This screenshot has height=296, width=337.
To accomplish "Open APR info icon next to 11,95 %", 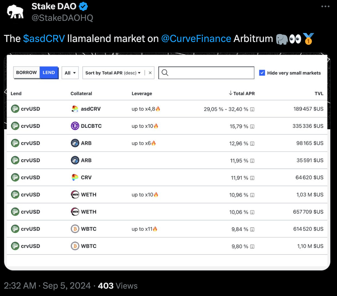I will pos(252,161).
